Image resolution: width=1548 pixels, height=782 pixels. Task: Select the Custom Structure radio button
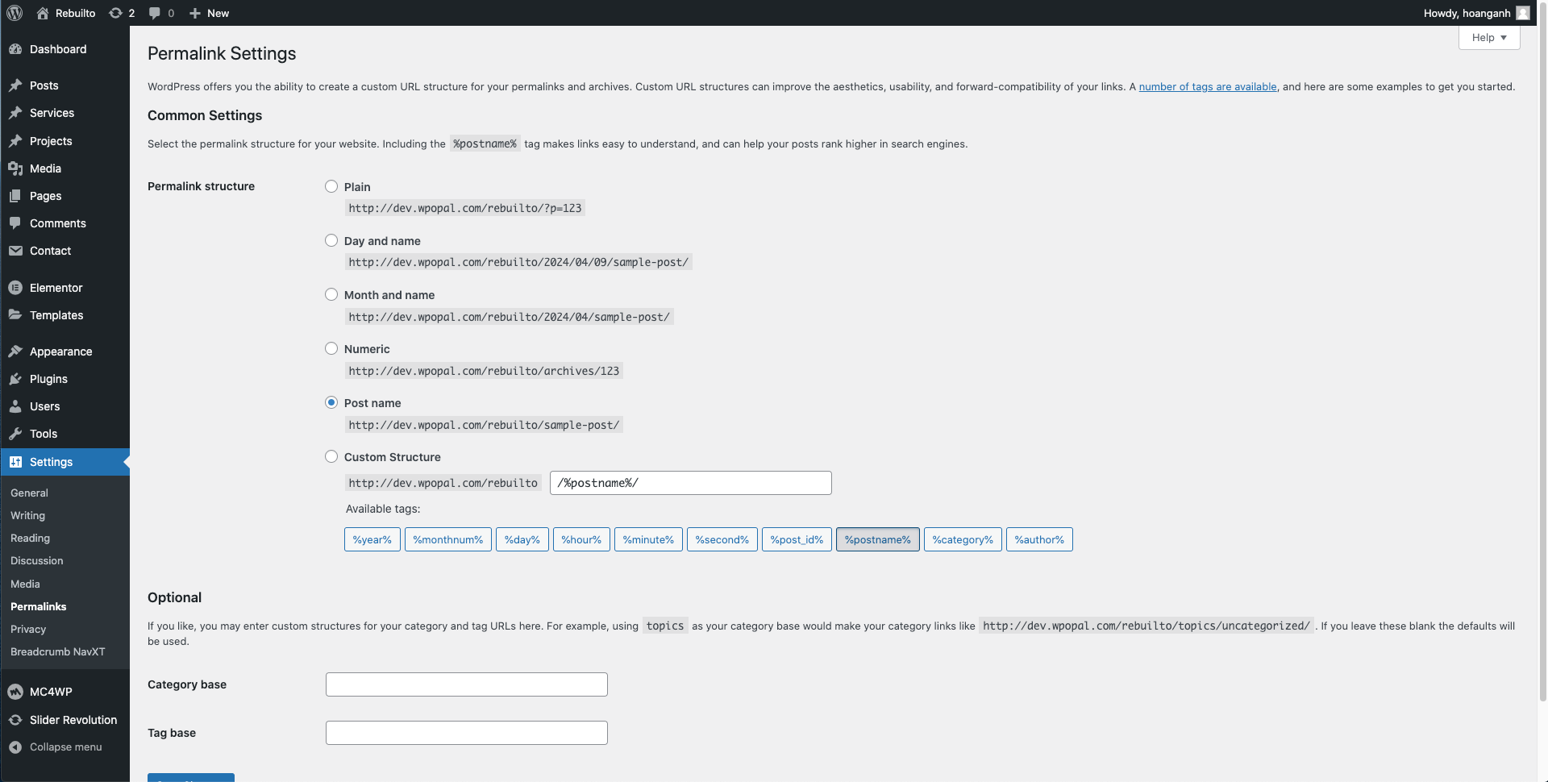(331, 456)
